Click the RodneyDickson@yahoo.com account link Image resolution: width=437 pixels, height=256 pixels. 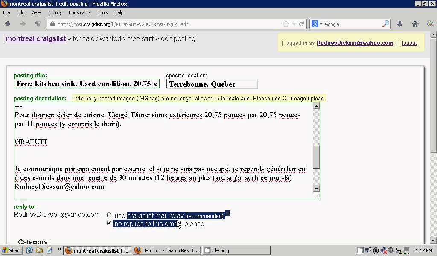pyautogui.click(x=355, y=43)
